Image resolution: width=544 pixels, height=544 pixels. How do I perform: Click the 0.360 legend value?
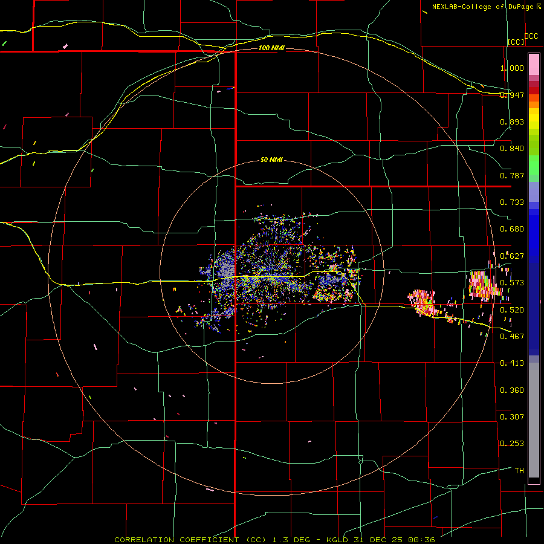(x=512, y=390)
